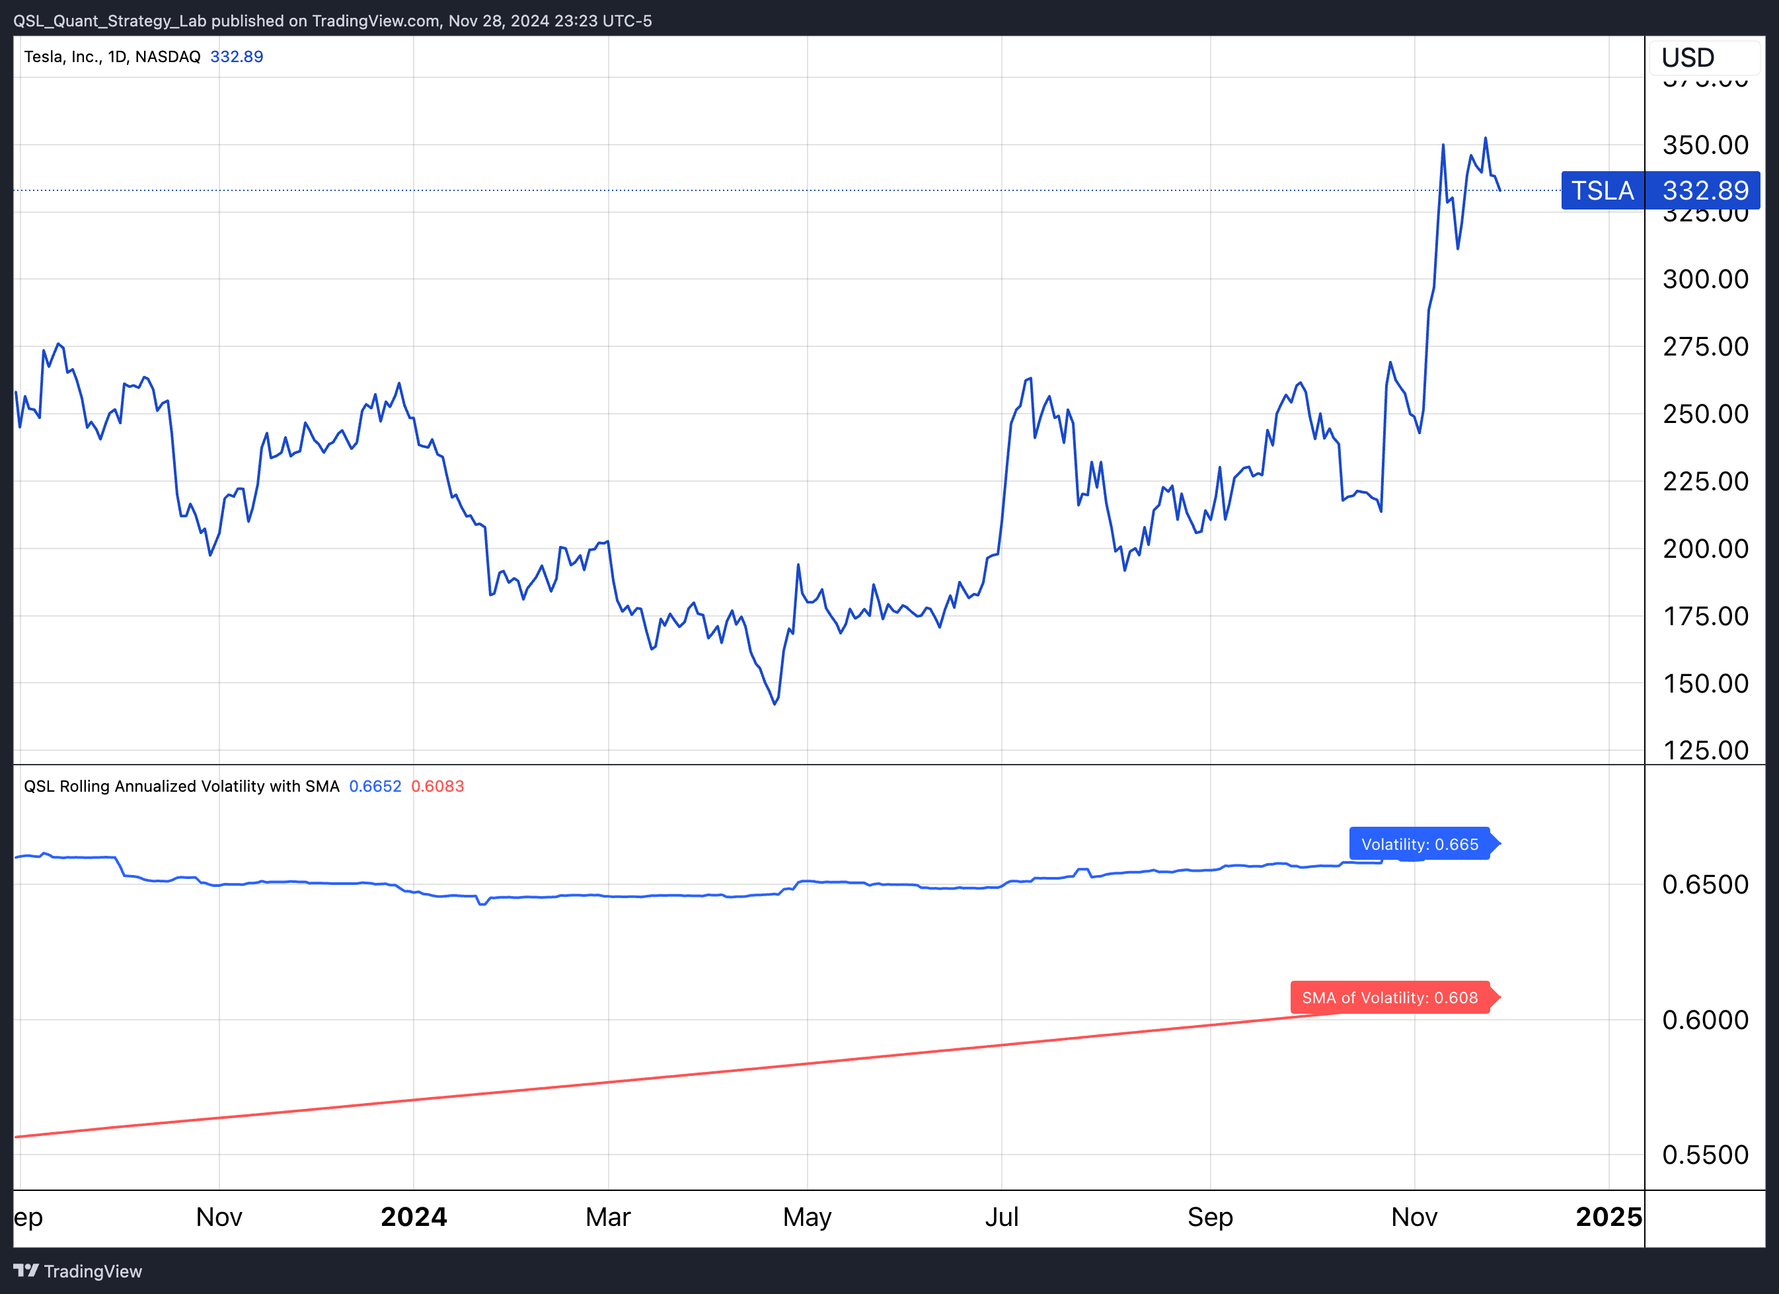Click the blue 0.6652 indicator value
This screenshot has height=1294, width=1779.
(375, 786)
